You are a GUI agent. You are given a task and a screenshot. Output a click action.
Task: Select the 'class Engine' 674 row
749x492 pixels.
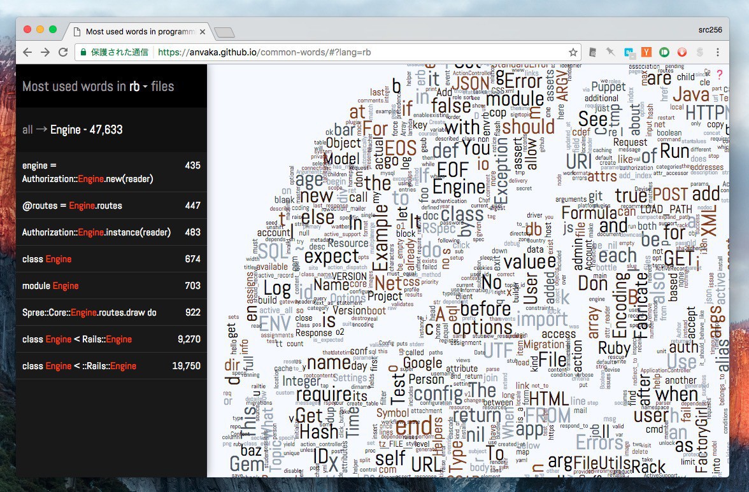(111, 259)
